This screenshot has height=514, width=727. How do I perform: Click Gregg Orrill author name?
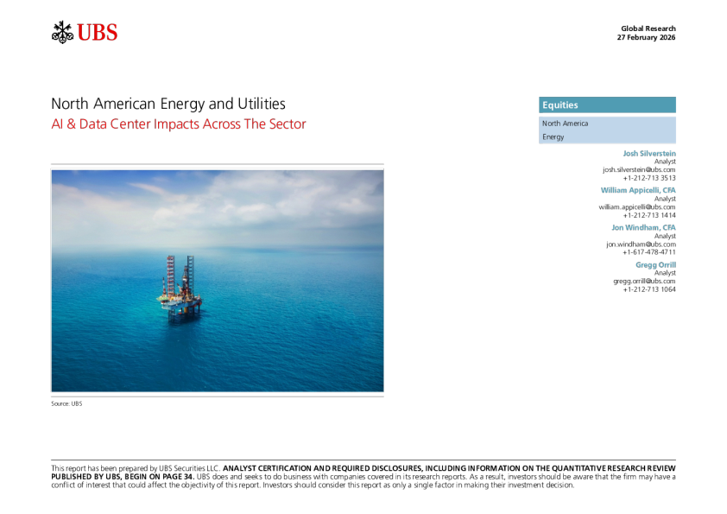654,264
